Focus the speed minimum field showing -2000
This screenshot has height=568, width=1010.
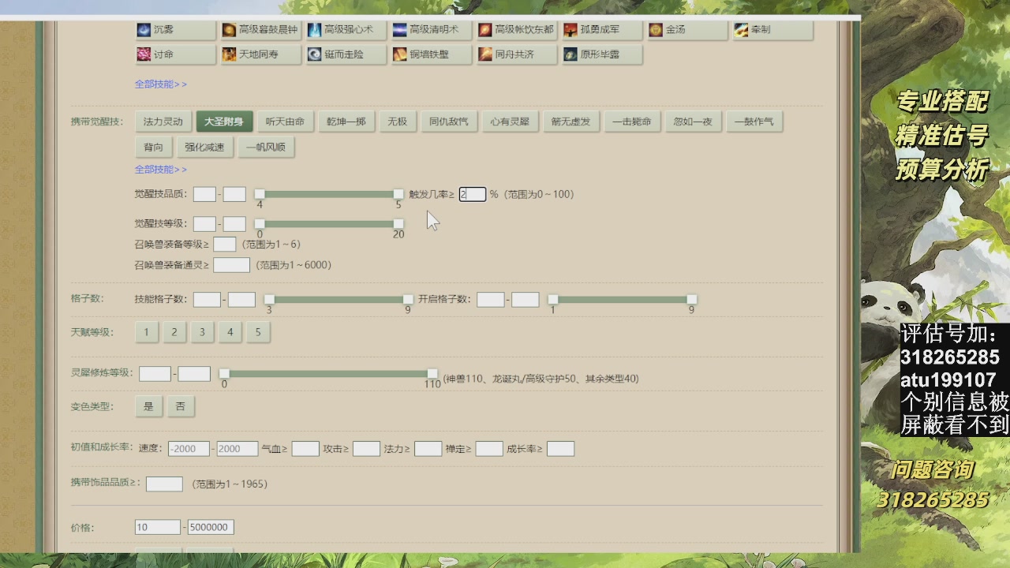point(189,449)
